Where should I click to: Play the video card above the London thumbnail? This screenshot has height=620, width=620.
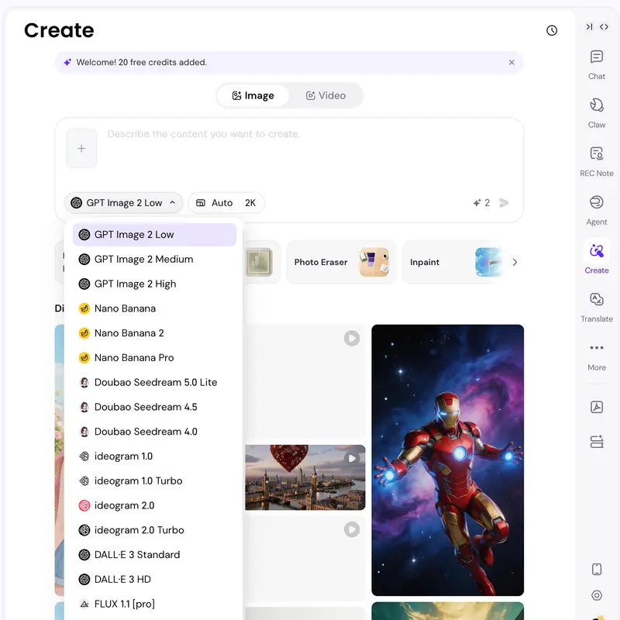(352, 339)
